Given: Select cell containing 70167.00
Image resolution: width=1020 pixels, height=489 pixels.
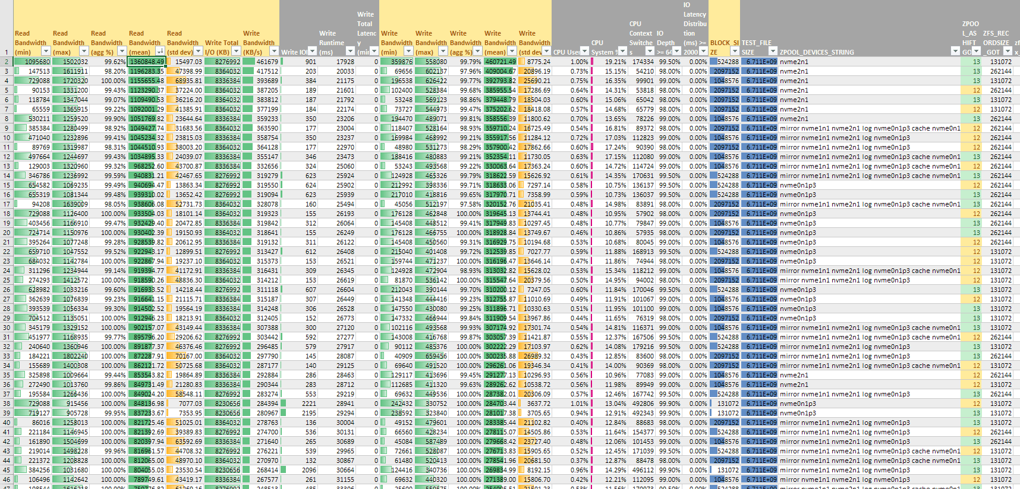Looking at the screenshot, I should tap(185, 356).
